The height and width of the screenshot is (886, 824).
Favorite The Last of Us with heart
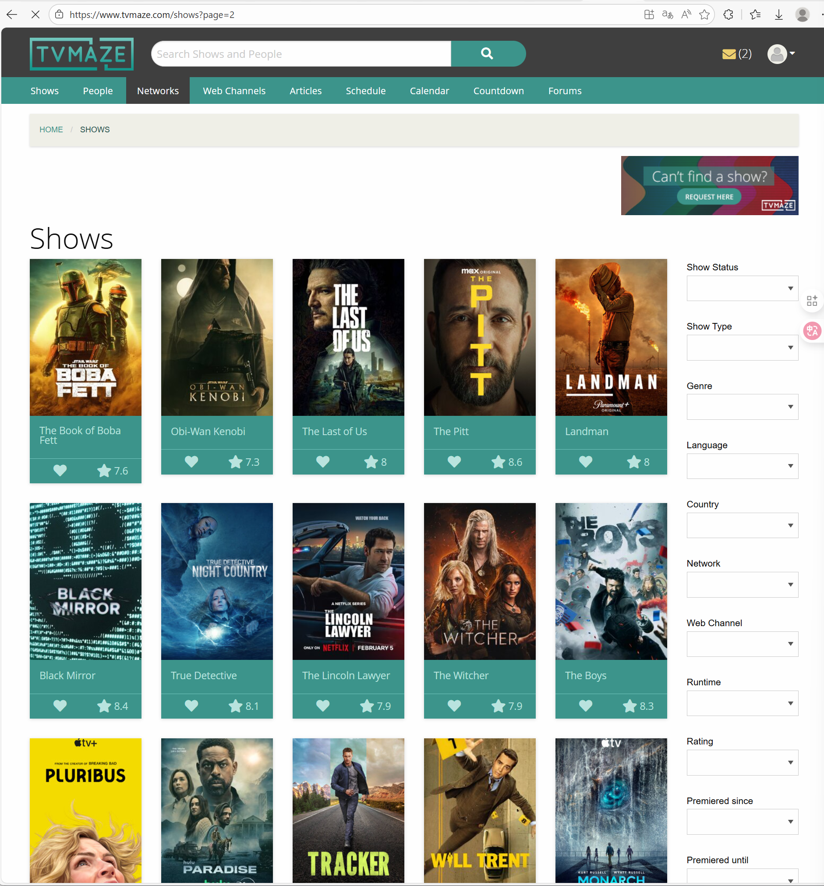point(323,461)
